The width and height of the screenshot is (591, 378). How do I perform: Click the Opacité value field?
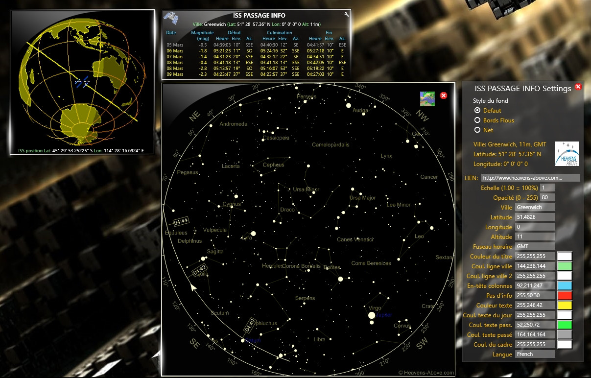click(x=547, y=197)
